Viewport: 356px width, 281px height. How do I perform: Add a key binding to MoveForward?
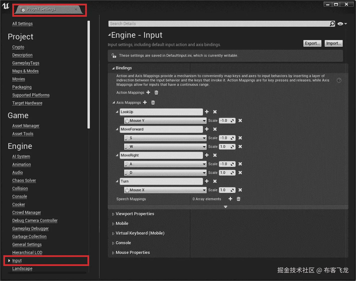(207, 129)
